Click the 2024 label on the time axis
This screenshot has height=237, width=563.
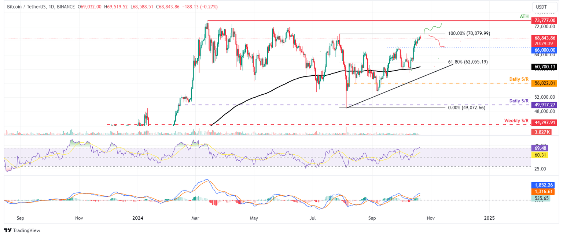pyautogui.click(x=138, y=218)
